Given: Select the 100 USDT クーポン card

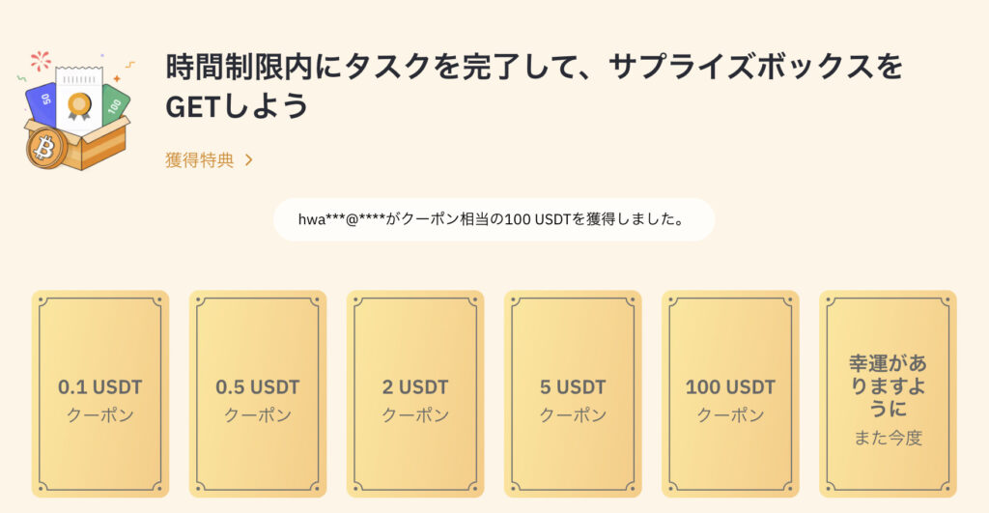Looking at the screenshot, I should click(x=730, y=394).
